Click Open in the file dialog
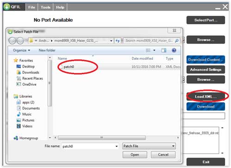 135,155
